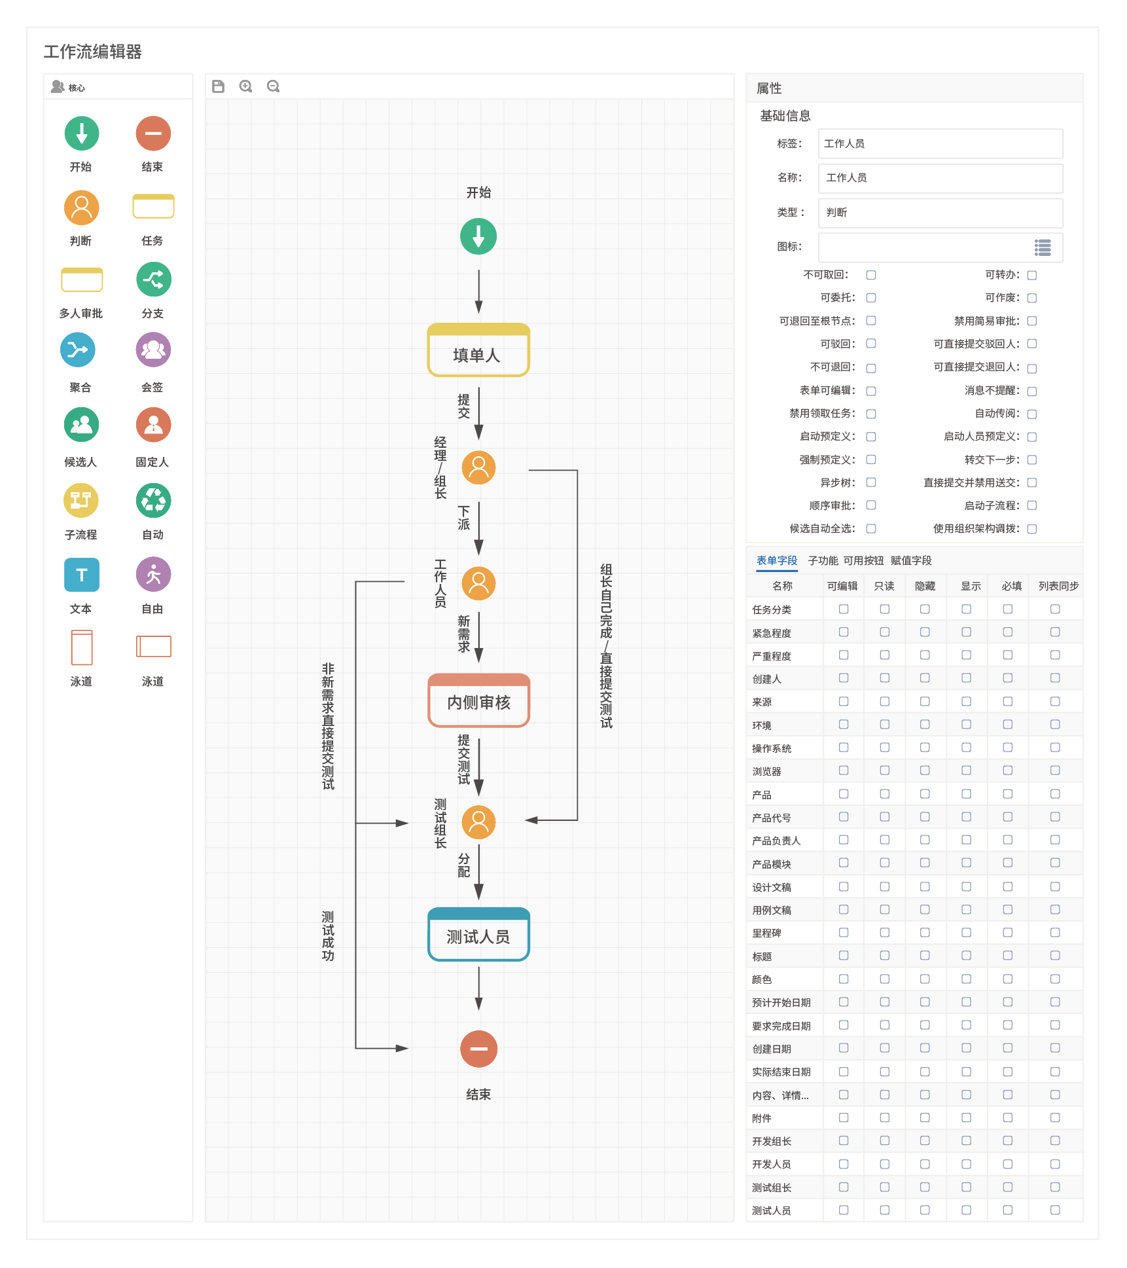This screenshot has width=1127, height=1268.
Task: Zoom out of the workflow canvas
Action: (274, 86)
